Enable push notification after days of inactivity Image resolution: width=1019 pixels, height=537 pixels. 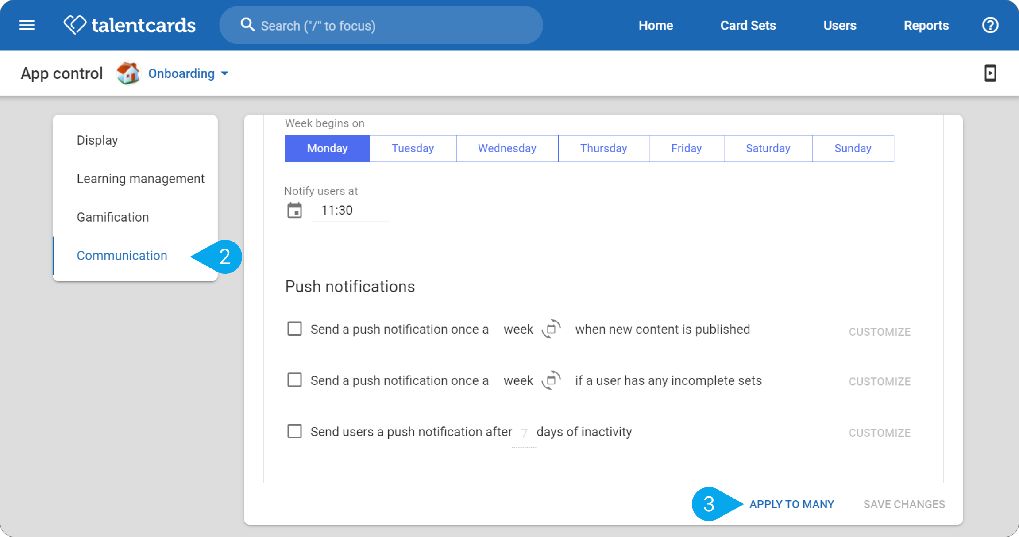pos(294,431)
